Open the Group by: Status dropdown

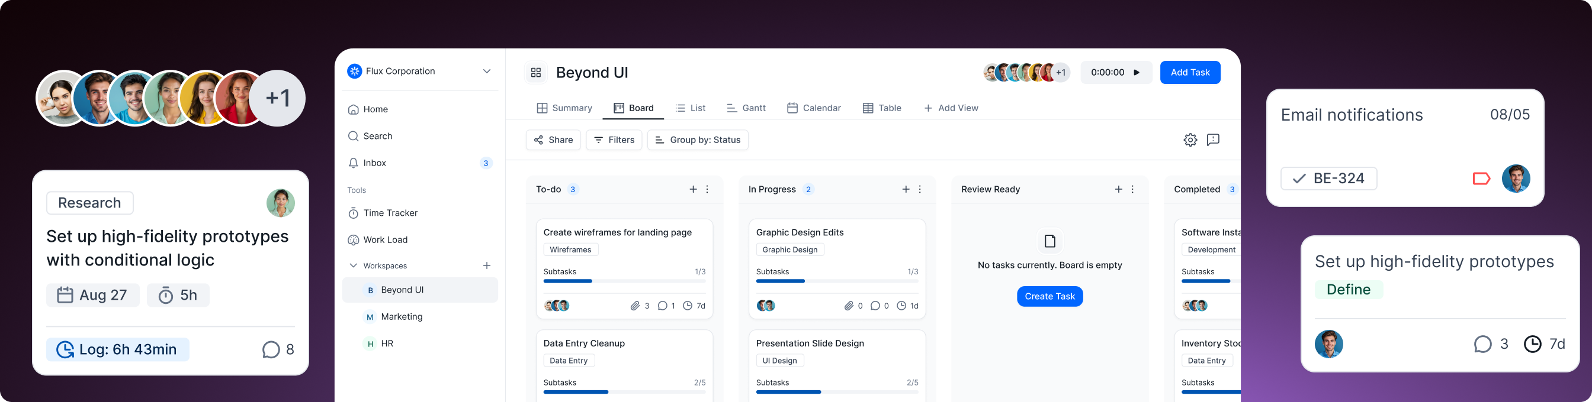(x=698, y=140)
